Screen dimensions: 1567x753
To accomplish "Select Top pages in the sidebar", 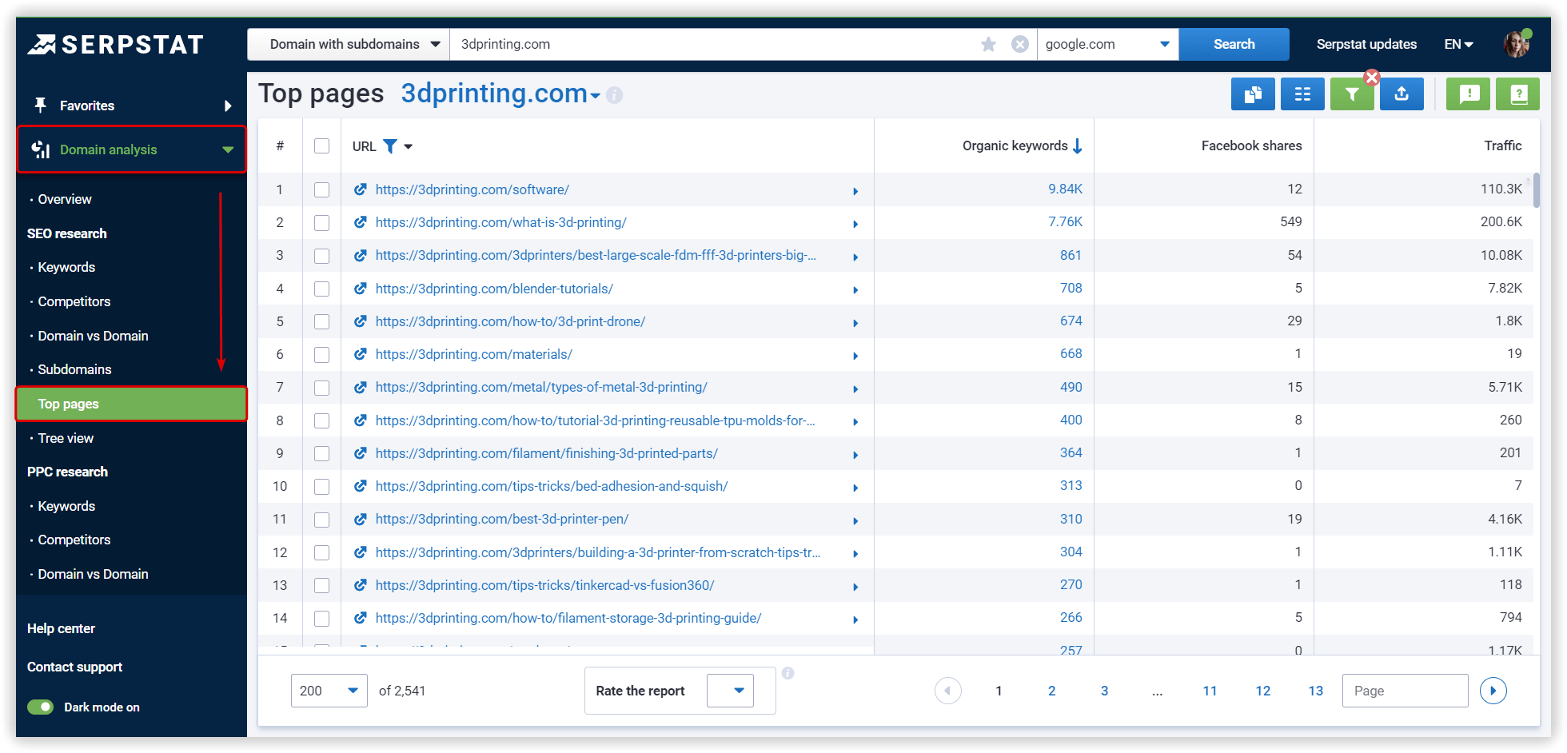I will point(131,404).
